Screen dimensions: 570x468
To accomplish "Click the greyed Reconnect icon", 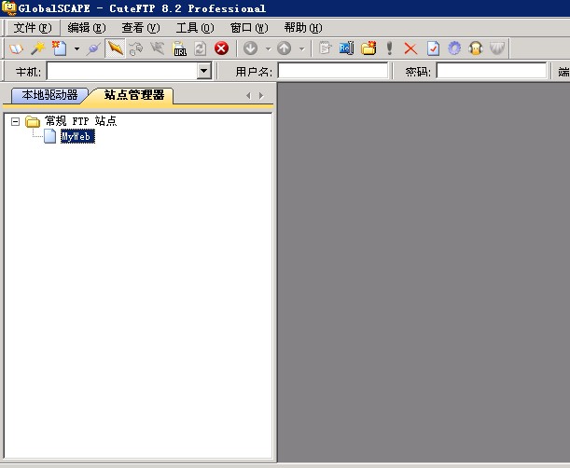I will [158, 48].
